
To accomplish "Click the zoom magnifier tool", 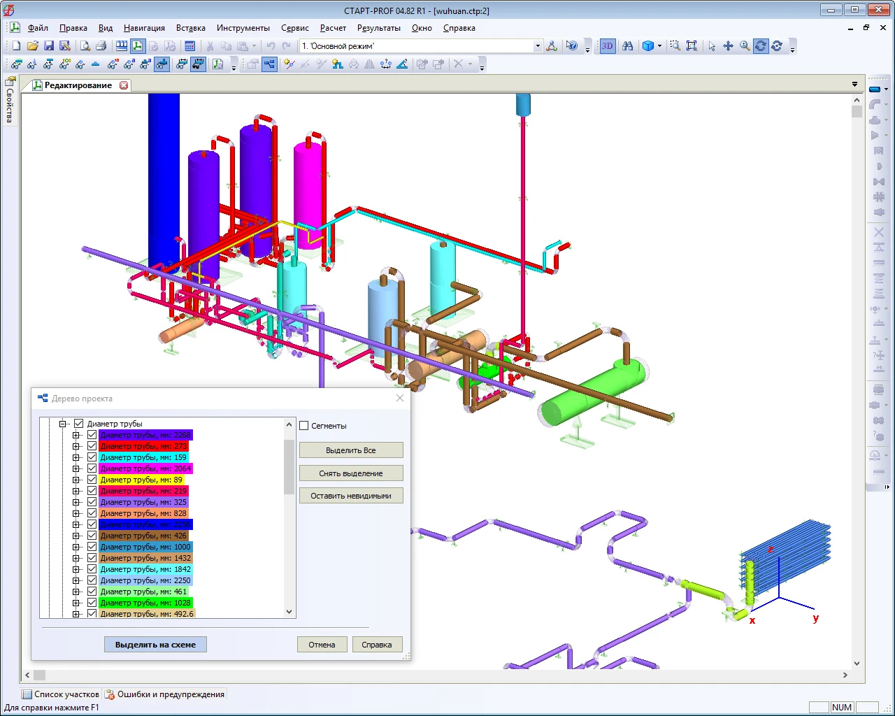I will click(745, 46).
